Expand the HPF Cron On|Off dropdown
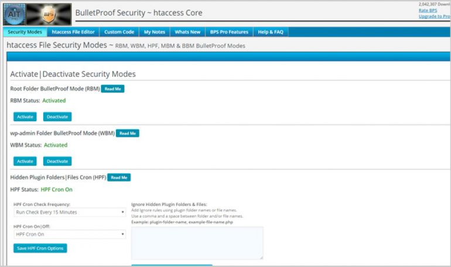The image size is (451, 267). point(70,234)
